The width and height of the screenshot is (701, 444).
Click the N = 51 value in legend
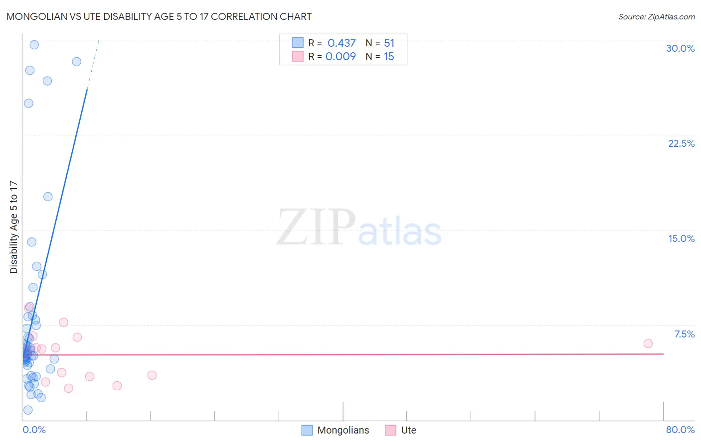pyautogui.click(x=380, y=43)
